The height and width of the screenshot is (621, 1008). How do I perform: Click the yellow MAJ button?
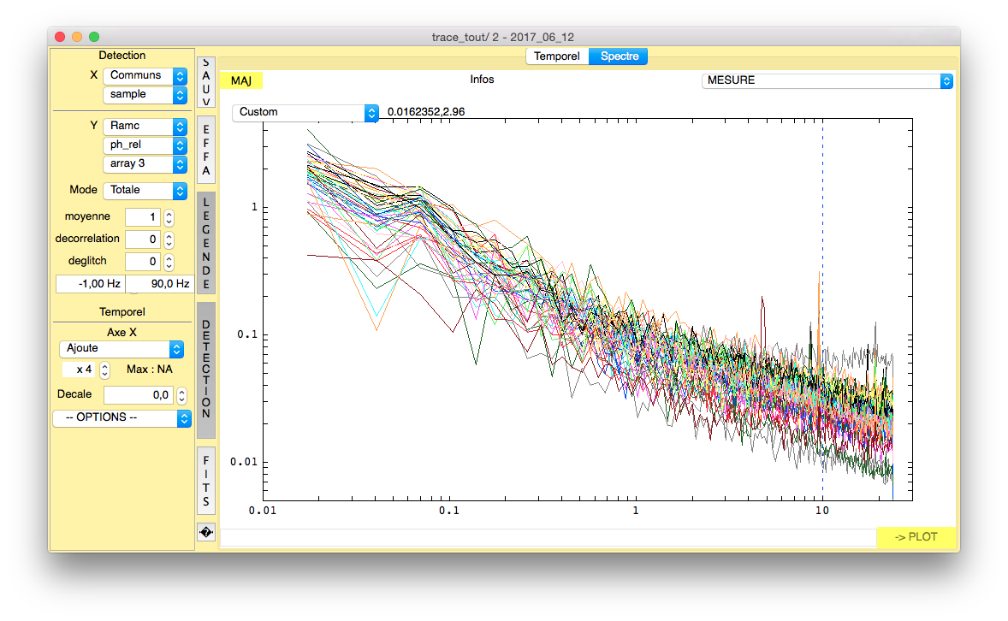click(x=241, y=80)
